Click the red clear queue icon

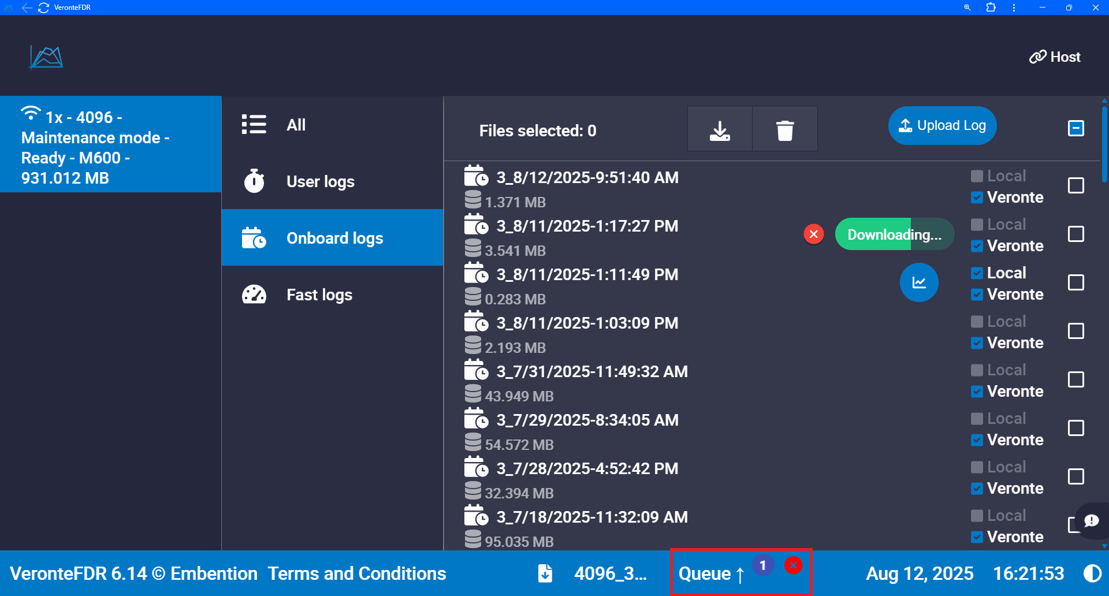[x=793, y=565]
